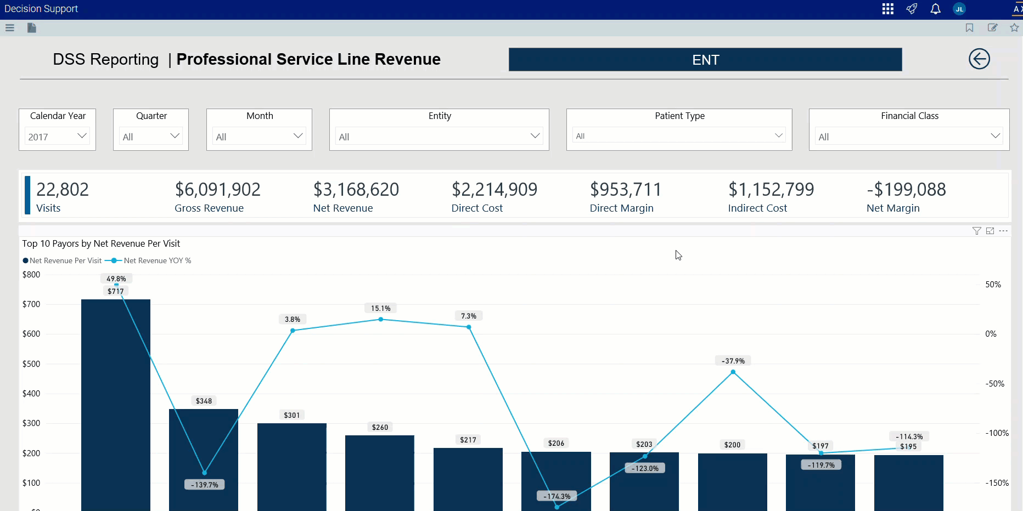Open the Financial Class dropdown
Screen dimensions: 1023x511
coord(909,136)
